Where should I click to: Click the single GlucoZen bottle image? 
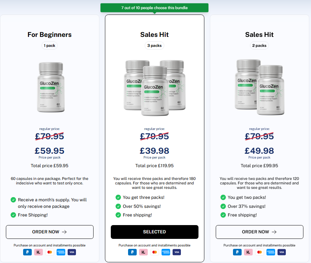[x=51, y=87]
